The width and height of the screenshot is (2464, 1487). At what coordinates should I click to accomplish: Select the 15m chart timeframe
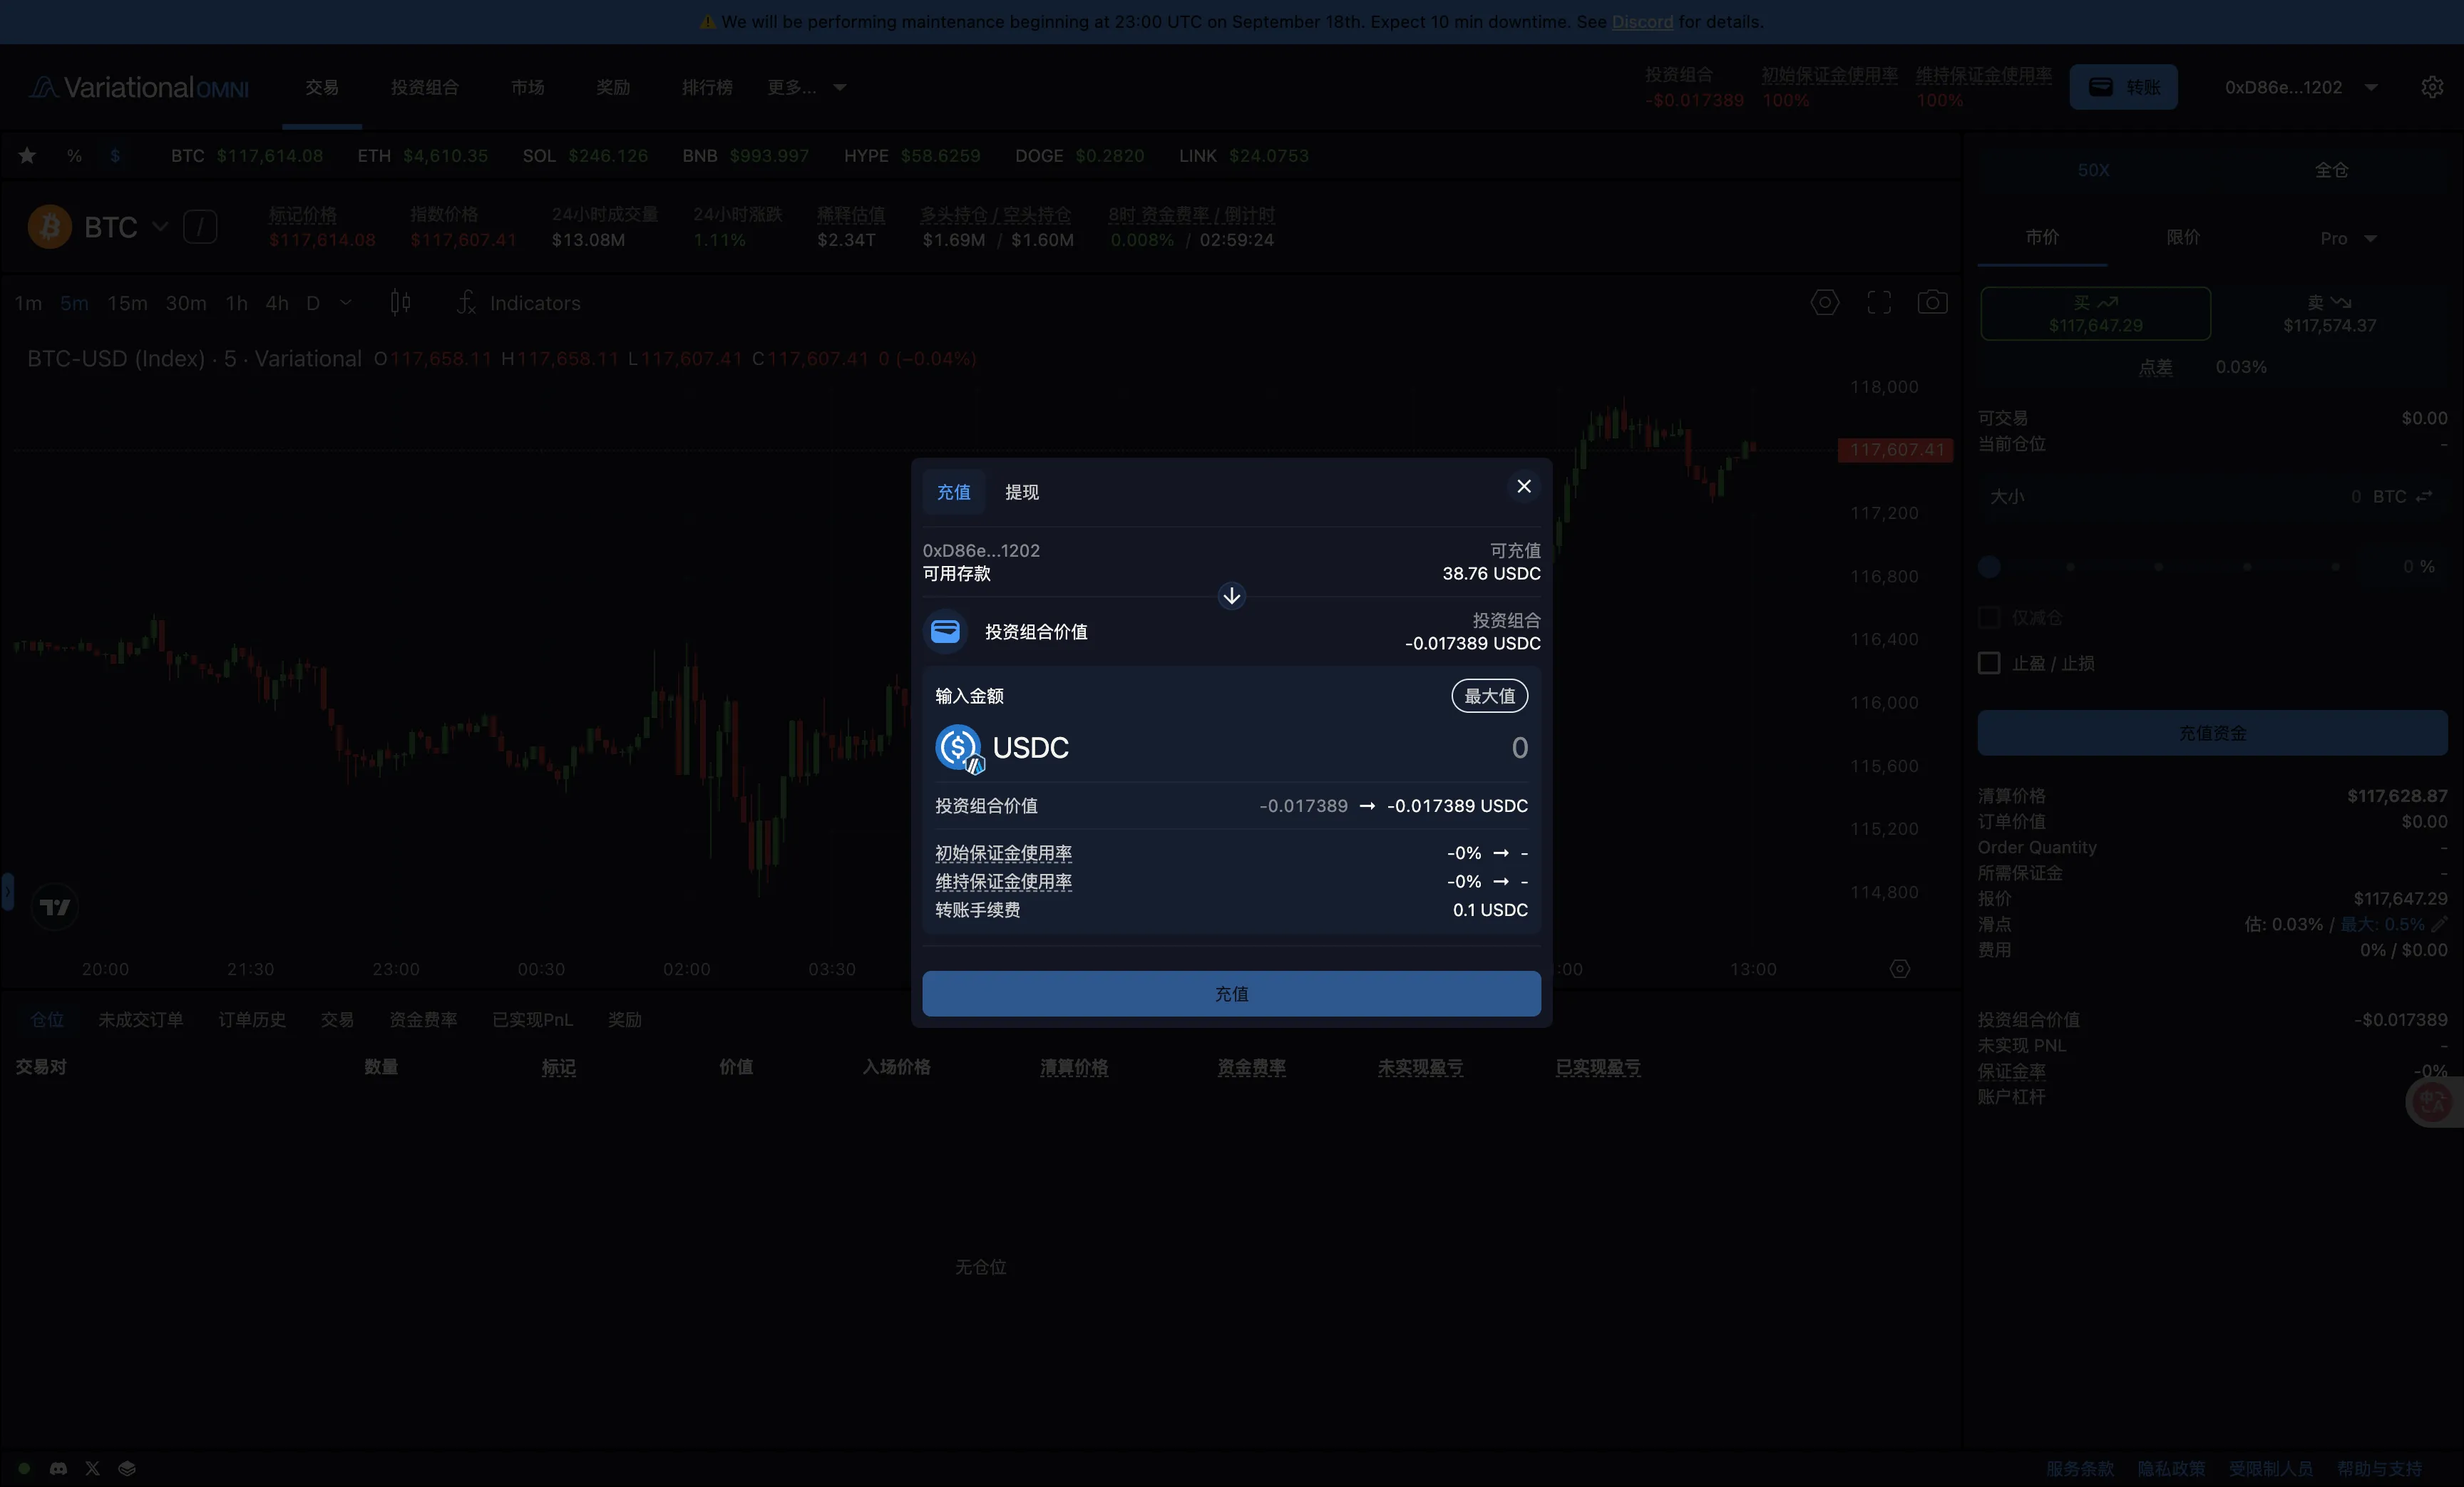coord(127,303)
